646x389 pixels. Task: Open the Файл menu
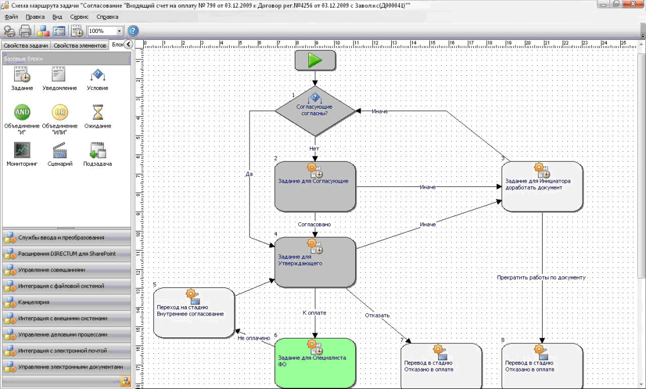tap(11, 17)
